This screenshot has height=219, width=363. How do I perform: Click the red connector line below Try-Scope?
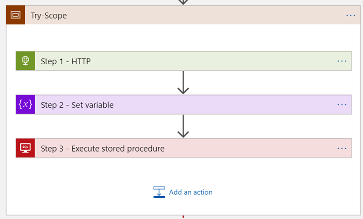183,217
